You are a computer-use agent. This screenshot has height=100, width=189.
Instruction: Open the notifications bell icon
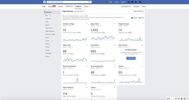pyautogui.click(x=136, y=2)
